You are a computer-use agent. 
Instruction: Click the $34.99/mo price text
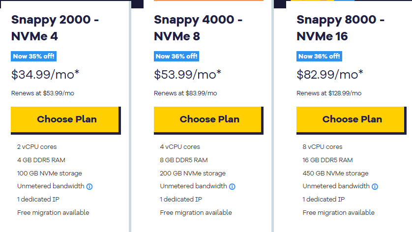(x=45, y=75)
